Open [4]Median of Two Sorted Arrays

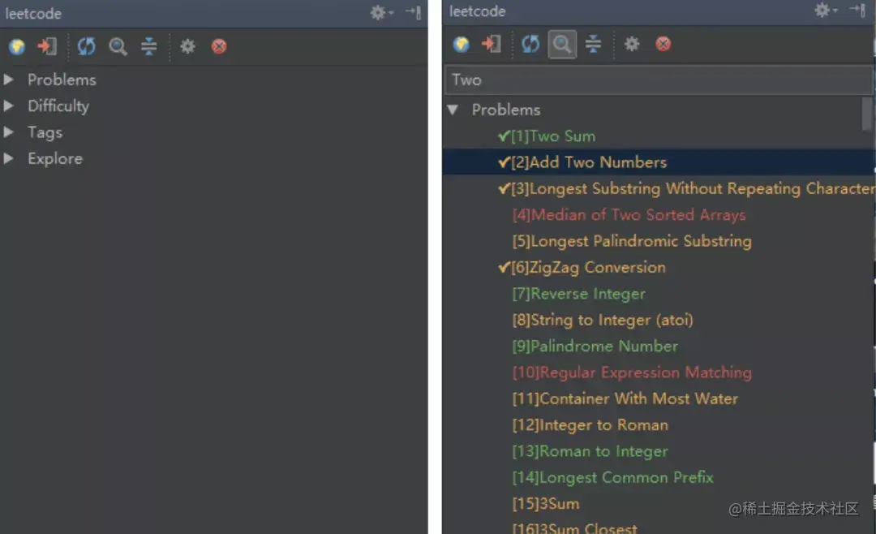click(x=629, y=215)
